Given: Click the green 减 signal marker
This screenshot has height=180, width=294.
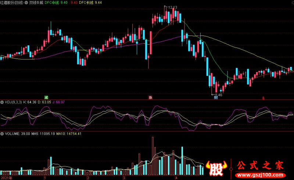Looking at the screenshot, I should (46, 97).
